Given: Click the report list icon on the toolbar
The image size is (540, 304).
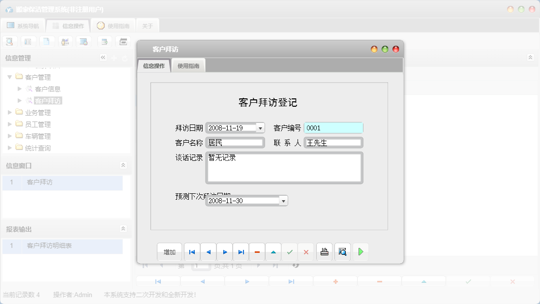Looking at the screenshot, I should point(28,41).
